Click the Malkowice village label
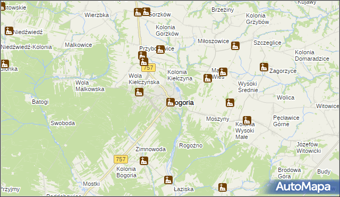Screen dimensions: 340x197 coord(79,45)
